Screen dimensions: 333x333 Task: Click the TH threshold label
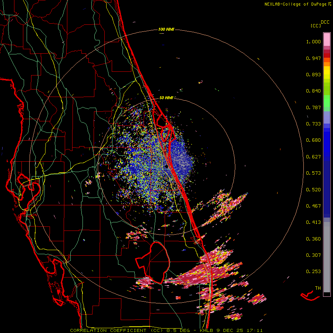coord(318,288)
